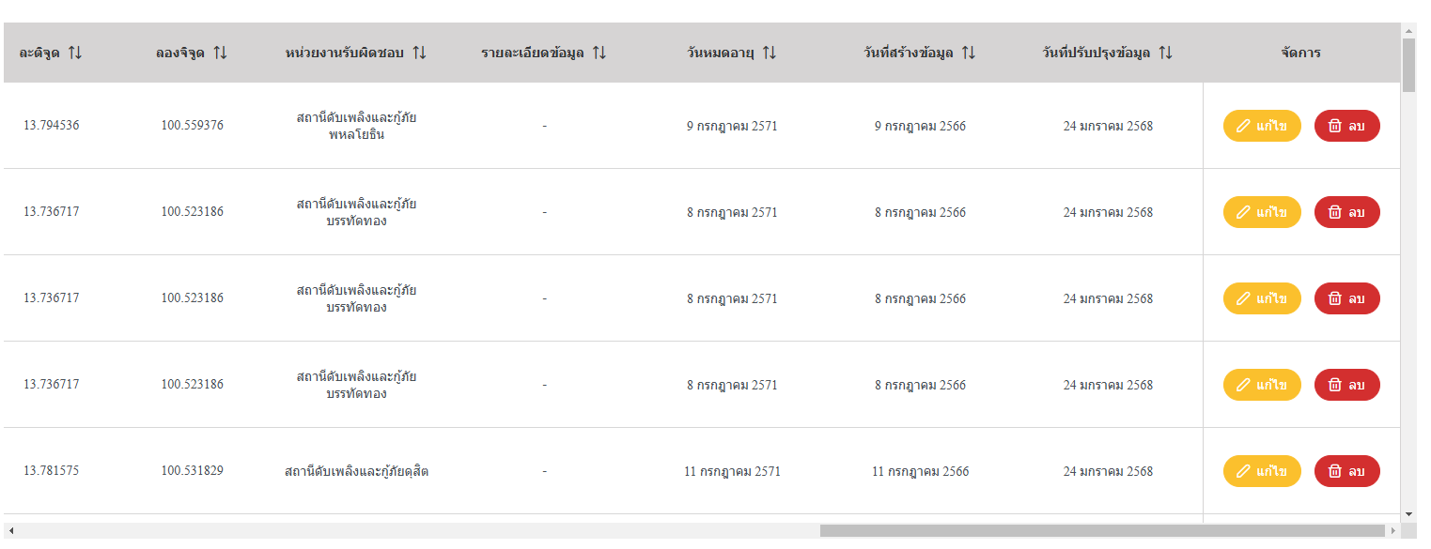Sort by หน่วยงานรับผิดชอบ arrows icon
The width and height of the screenshot is (1431, 549).
click(419, 53)
